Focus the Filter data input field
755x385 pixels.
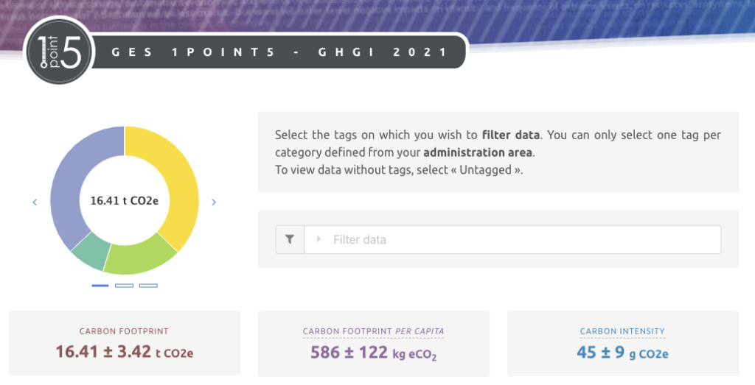(x=516, y=239)
